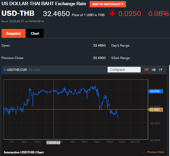This screenshot has width=170, height=156.
Task: Click the grey 32.5450 value beside USDTHB:CUR
Action: pos(34,70)
